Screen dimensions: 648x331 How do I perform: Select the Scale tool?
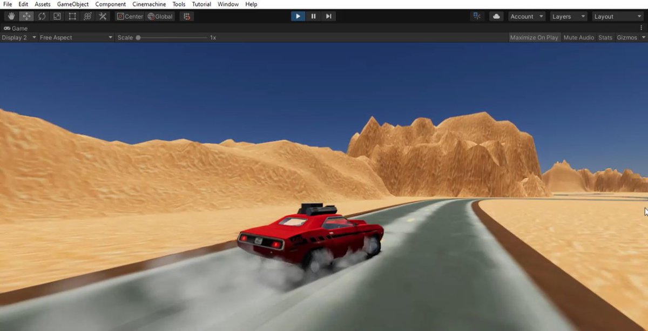point(57,16)
